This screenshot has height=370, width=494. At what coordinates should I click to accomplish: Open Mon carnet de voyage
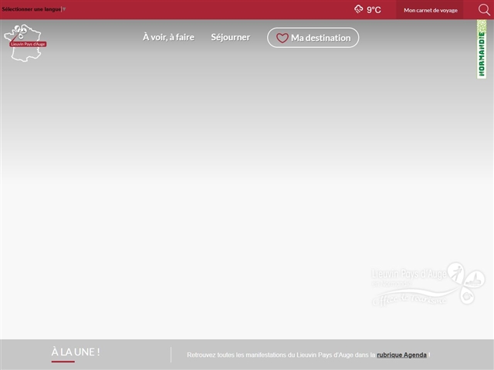pyautogui.click(x=430, y=10)
